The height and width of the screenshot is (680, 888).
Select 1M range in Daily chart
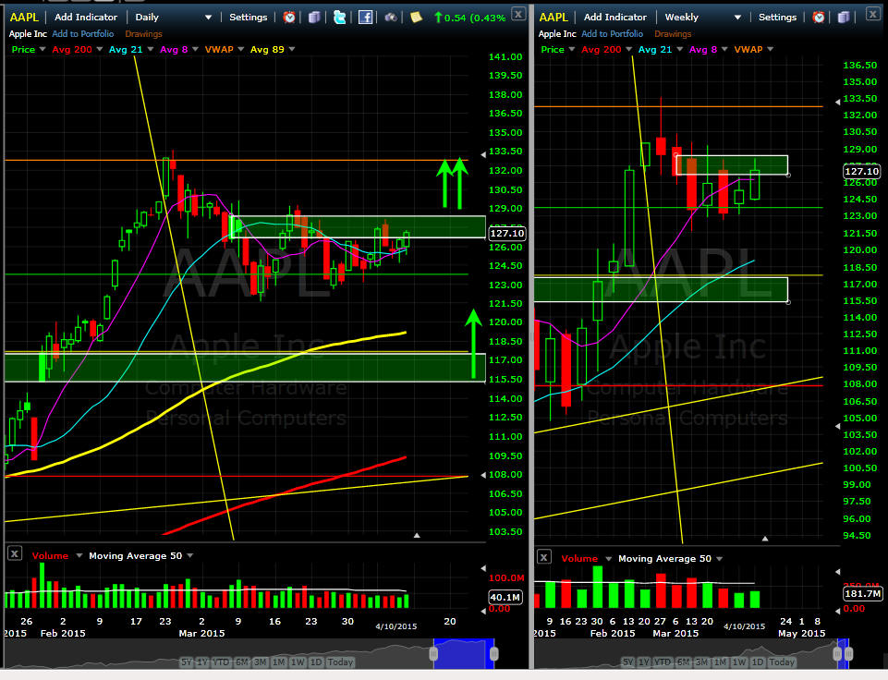pyautogui.click(x=279, y=662)
